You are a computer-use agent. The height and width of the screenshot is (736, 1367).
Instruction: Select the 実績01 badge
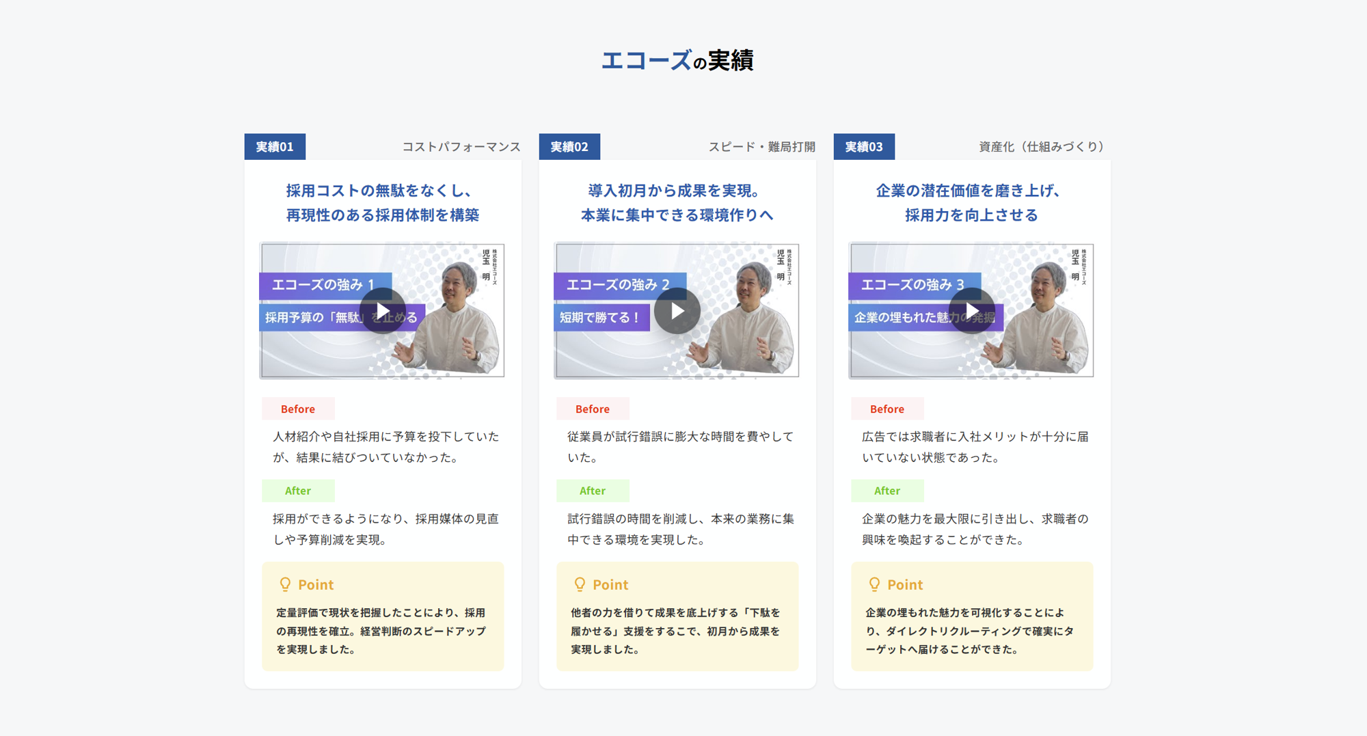point(275,147)
